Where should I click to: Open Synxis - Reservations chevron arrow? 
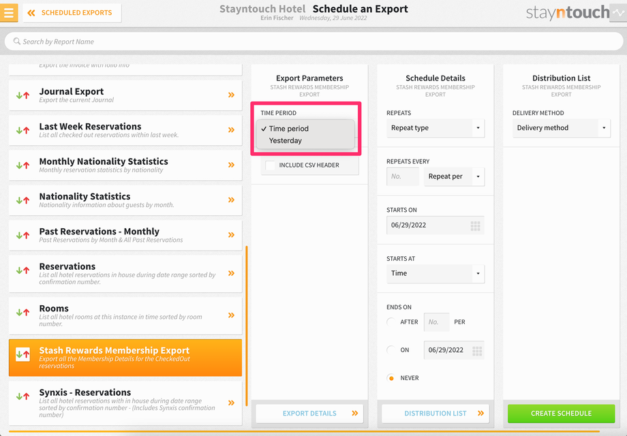pos(231,403)
